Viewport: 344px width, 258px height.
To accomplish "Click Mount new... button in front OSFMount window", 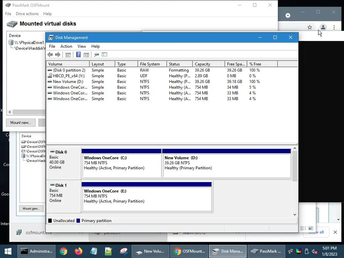I will 21,122.
